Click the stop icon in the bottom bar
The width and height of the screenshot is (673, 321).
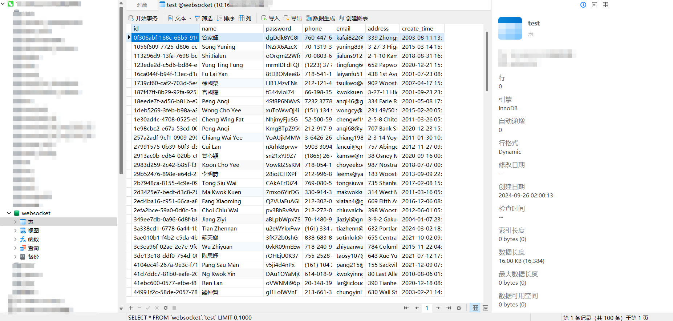pyautogui.click(x=174, y=308)
